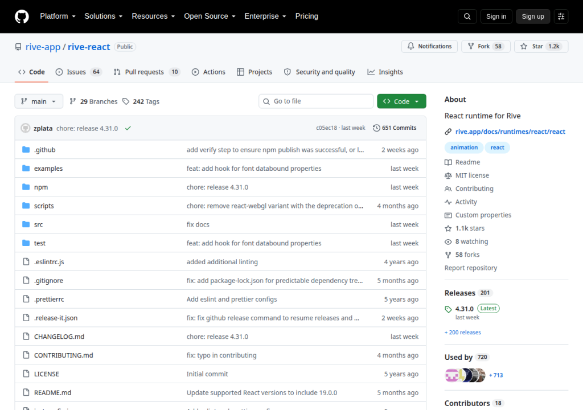Expand the Open Source menu

(210, 17)
